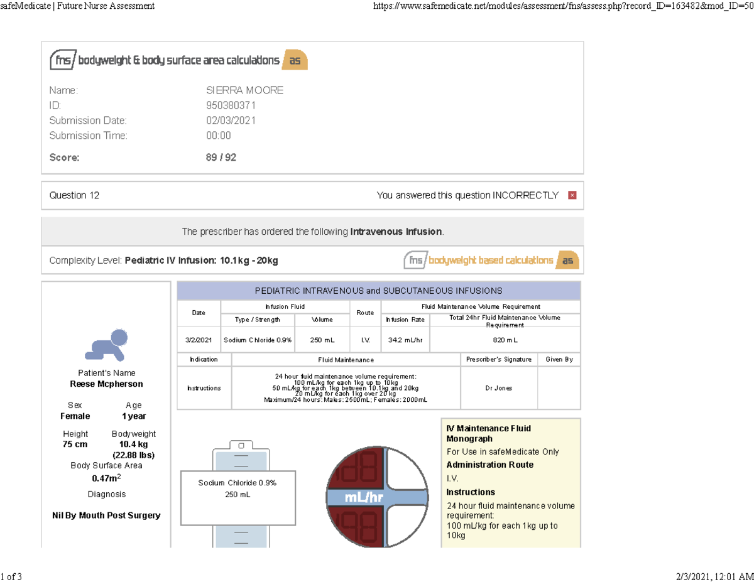
Task: Click the 'PEDIATRIC INTRAVENOUS and SUBCUTANEOUS INFUSIONS' table header
Action: pyautogui.click(x=378, y=291)
